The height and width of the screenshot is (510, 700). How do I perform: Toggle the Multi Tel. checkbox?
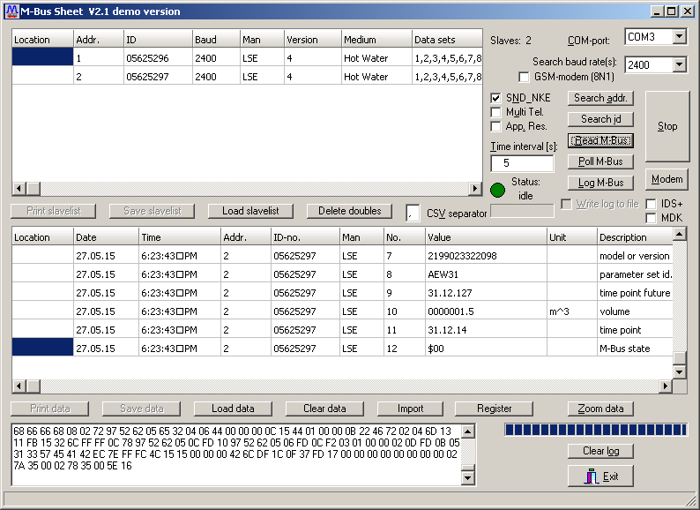point(496,112)
